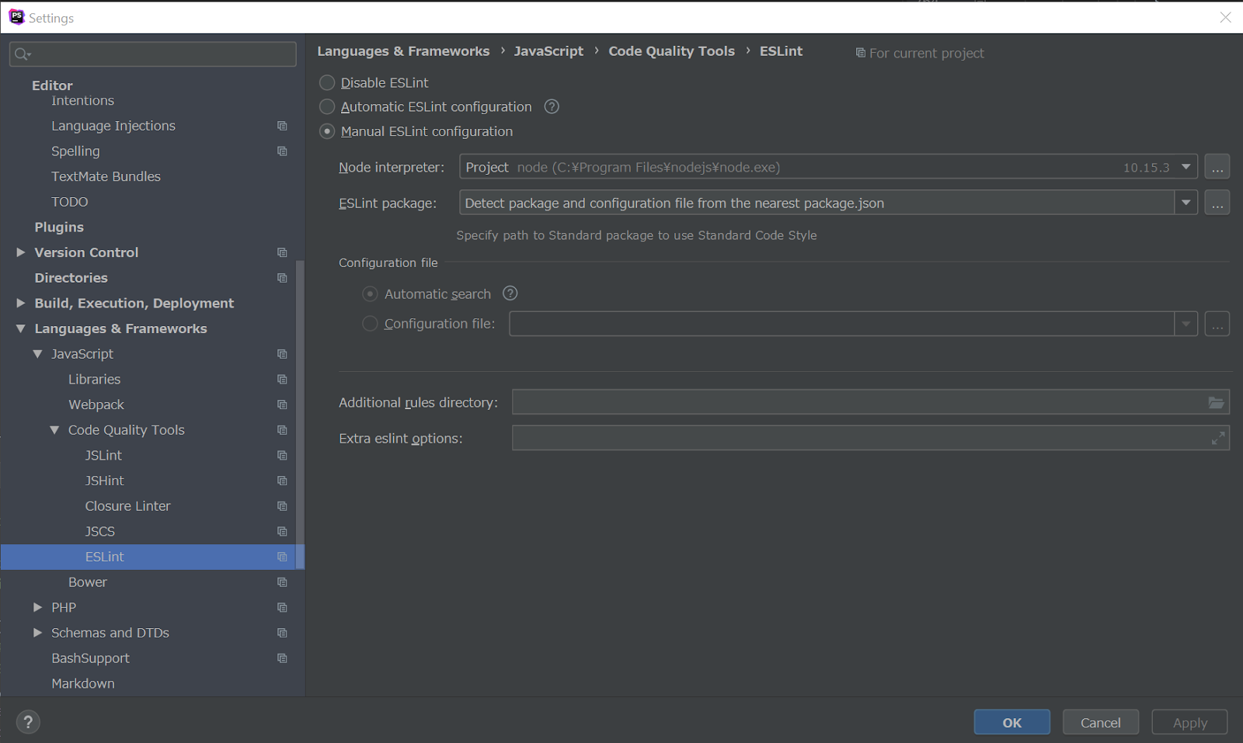Screen dimensions: 1243x743
Task: Click the Cancel button
Action: 1101,722
